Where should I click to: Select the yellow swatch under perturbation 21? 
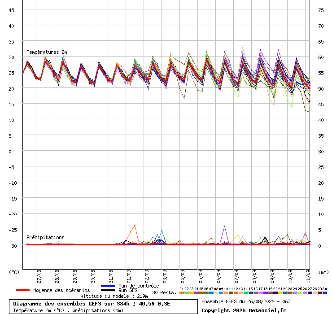click(280, 293)
